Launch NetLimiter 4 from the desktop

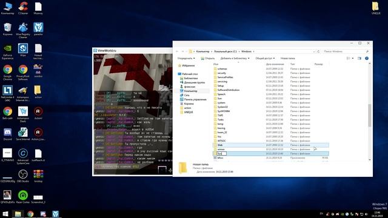7,94
